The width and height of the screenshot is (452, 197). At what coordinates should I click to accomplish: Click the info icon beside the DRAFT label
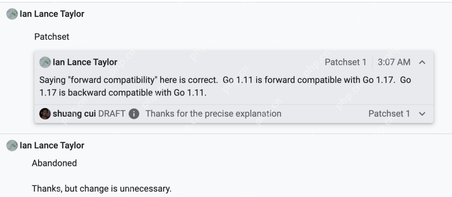click(x=134, y=114)
